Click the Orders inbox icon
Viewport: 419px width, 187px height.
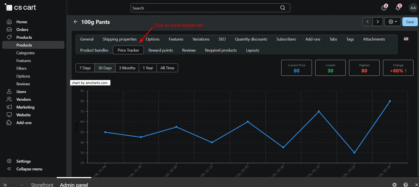tap(9, 30)
